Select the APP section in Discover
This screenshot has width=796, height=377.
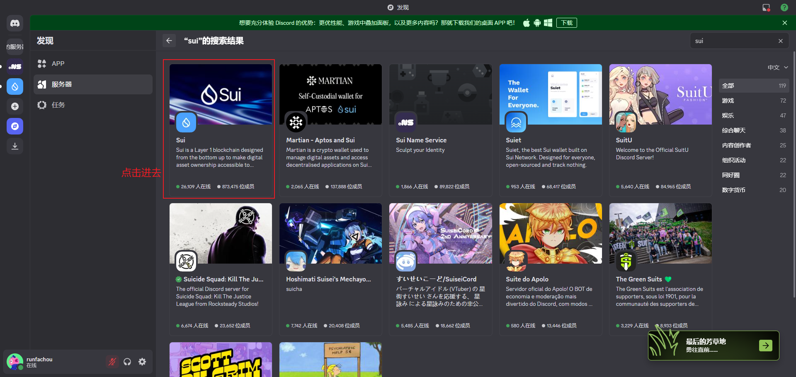[x=93, y=64]
